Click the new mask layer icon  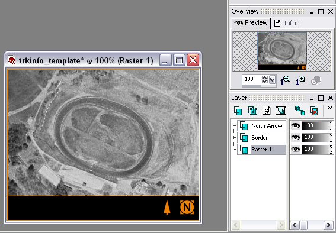[x=266, y=111]
